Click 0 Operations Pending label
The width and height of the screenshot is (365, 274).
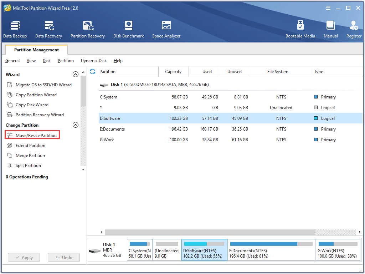27,177
